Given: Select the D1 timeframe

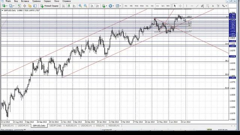Looking at the screenshot, I should tap(157, 6).
